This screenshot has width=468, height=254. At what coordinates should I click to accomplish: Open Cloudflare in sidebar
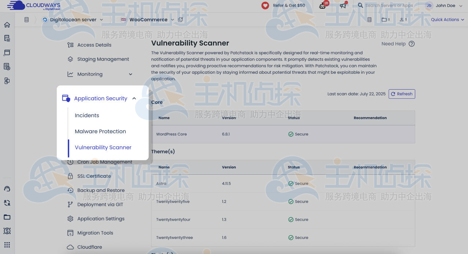(x=90, y=247)
